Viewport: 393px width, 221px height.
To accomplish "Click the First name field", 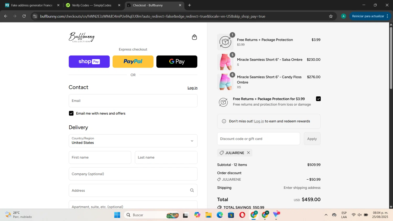I will click(x=100, y=157).
